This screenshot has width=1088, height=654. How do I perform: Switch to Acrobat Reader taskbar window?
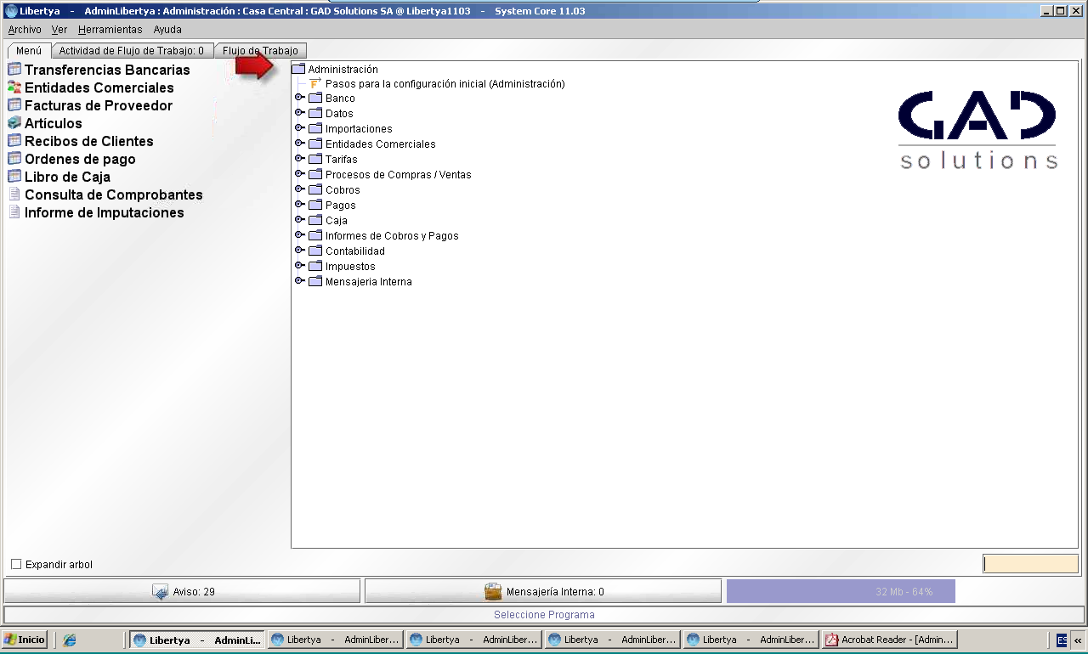(891, 640)
